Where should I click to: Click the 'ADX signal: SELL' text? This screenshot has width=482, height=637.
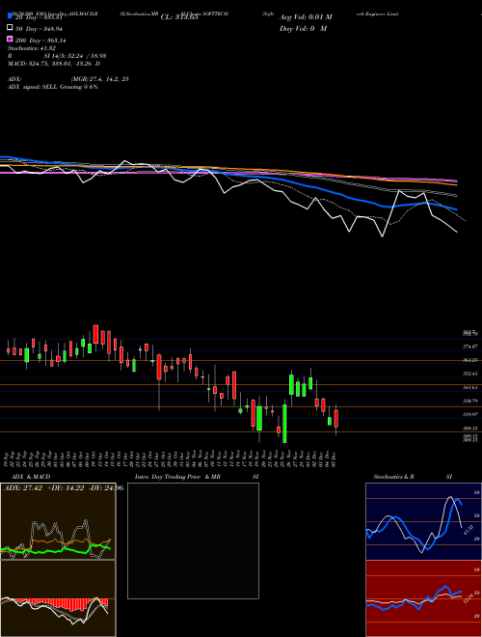[33, 87]
